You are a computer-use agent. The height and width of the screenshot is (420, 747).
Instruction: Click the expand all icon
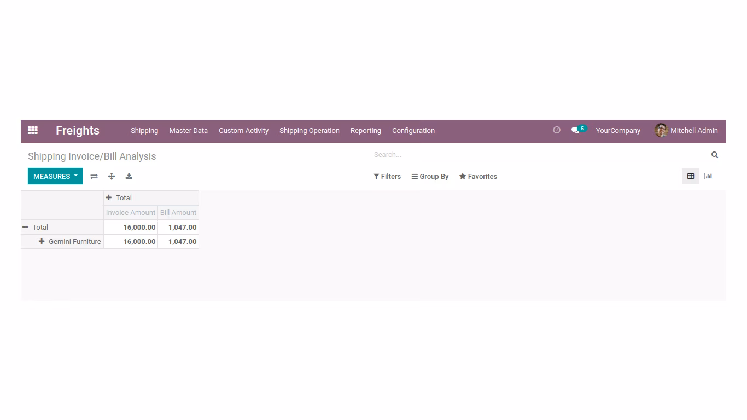click(x=112, y=176)
